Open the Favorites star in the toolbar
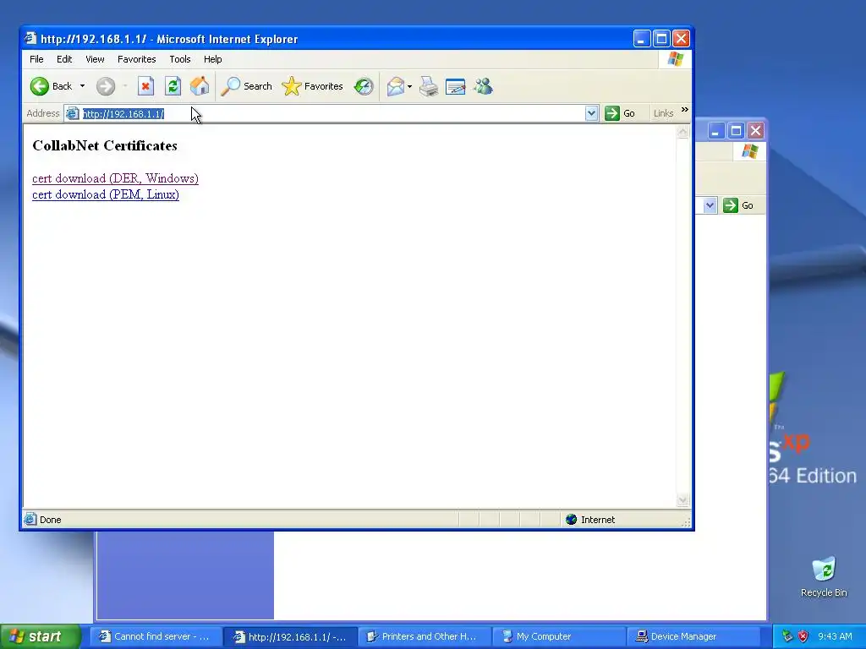The height and width of the screenshot is (649, 866). click(x=312, y=86)
